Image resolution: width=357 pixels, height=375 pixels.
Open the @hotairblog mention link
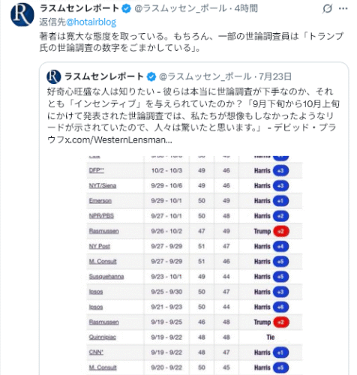(x=91, y=22)
